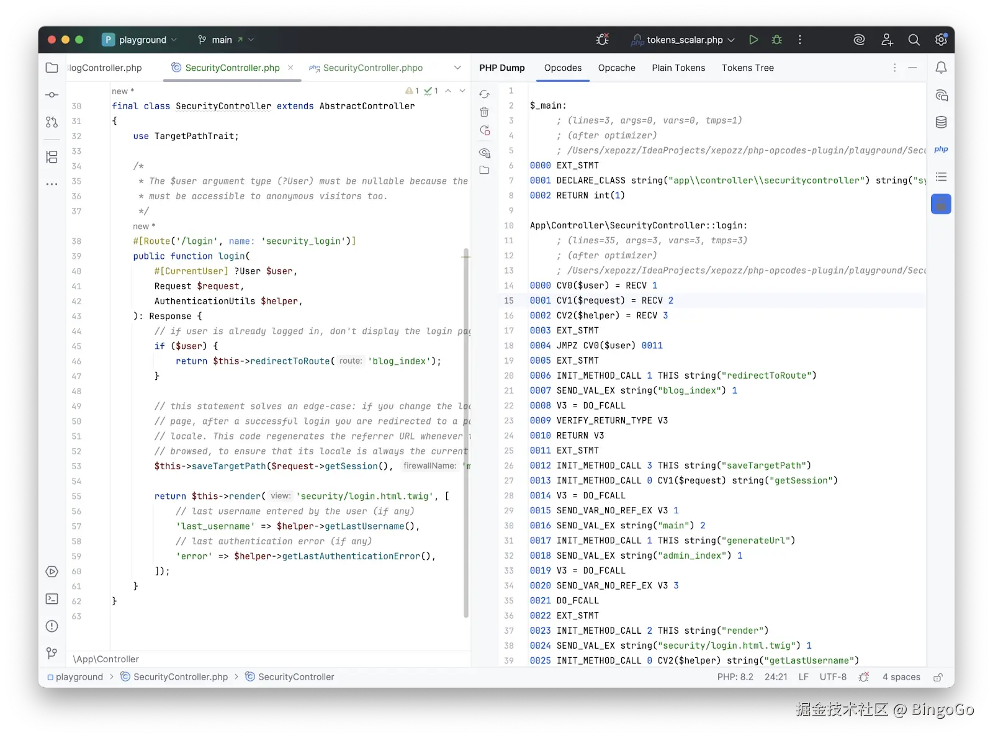Click the UTF-8 encoding indicator
Screen dimensions: 993x738
(x=833, y=677)
